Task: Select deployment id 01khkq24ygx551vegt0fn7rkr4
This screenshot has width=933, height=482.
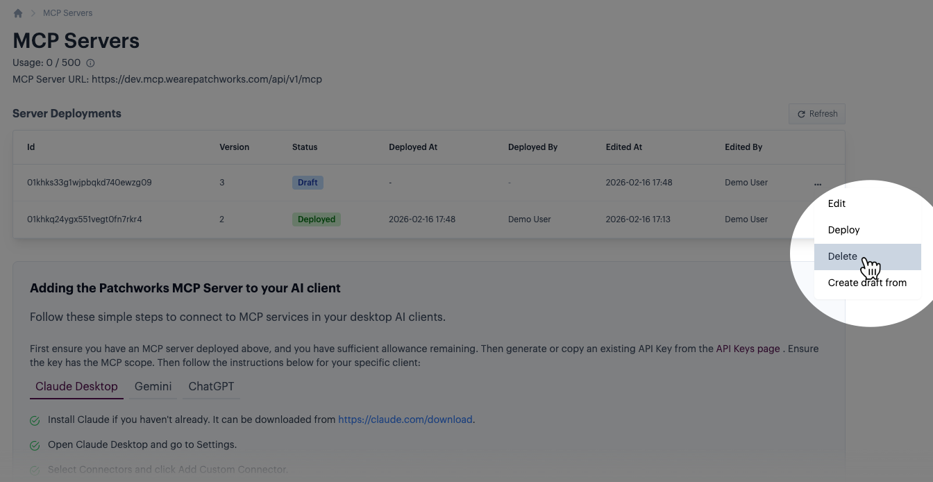Action: 85,219
